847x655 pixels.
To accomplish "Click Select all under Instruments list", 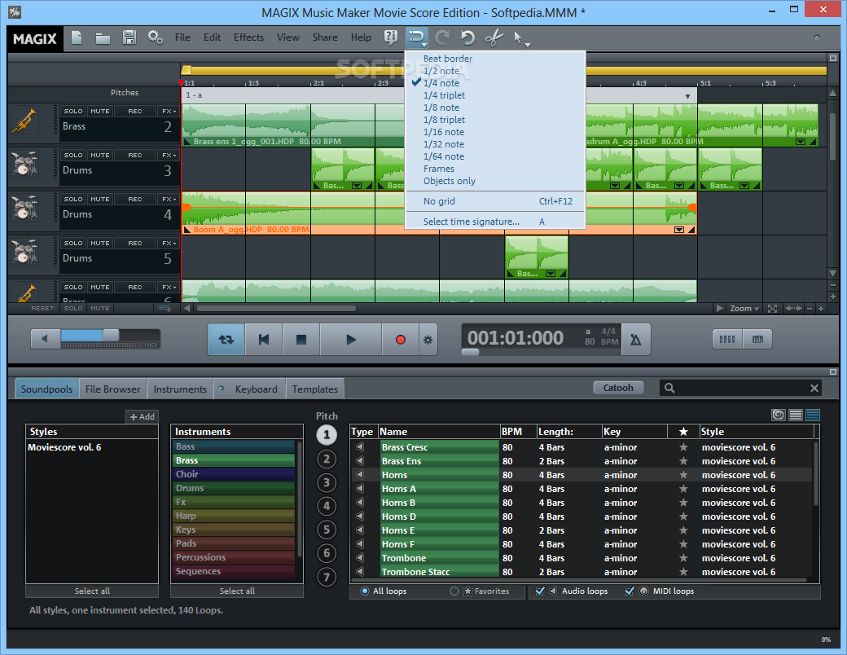I will click(237, 591).
